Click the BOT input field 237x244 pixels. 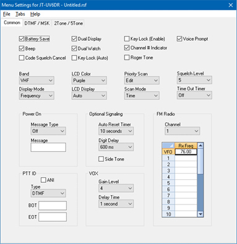tap(53, 206)
